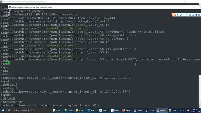Click the taskbar search box
Viewport: 201px width, 113px height.
tap(29, 110)
